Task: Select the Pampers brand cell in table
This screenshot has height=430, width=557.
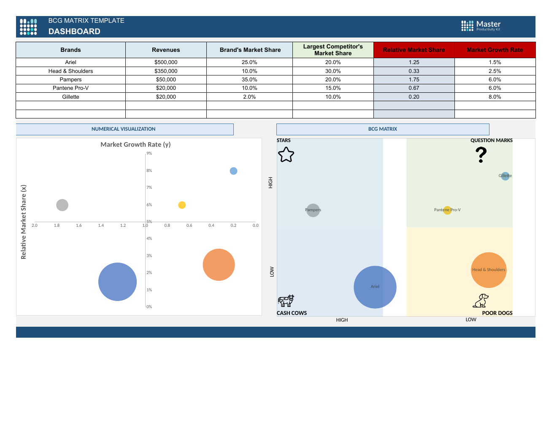Action: 70,80
